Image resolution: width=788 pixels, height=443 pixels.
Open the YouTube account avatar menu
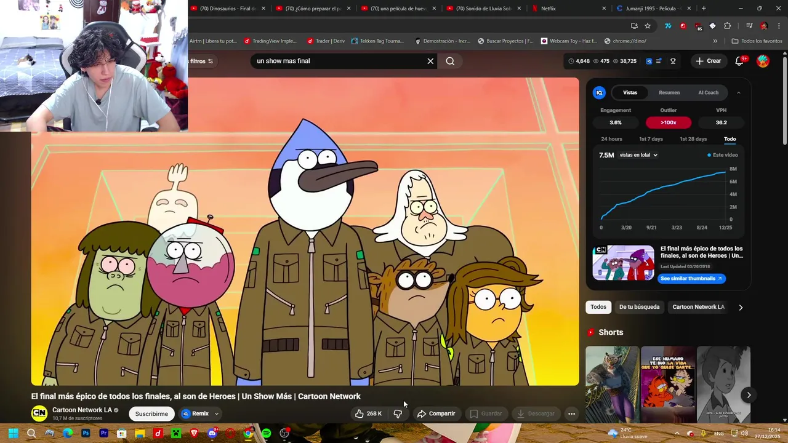coord(763,61)
